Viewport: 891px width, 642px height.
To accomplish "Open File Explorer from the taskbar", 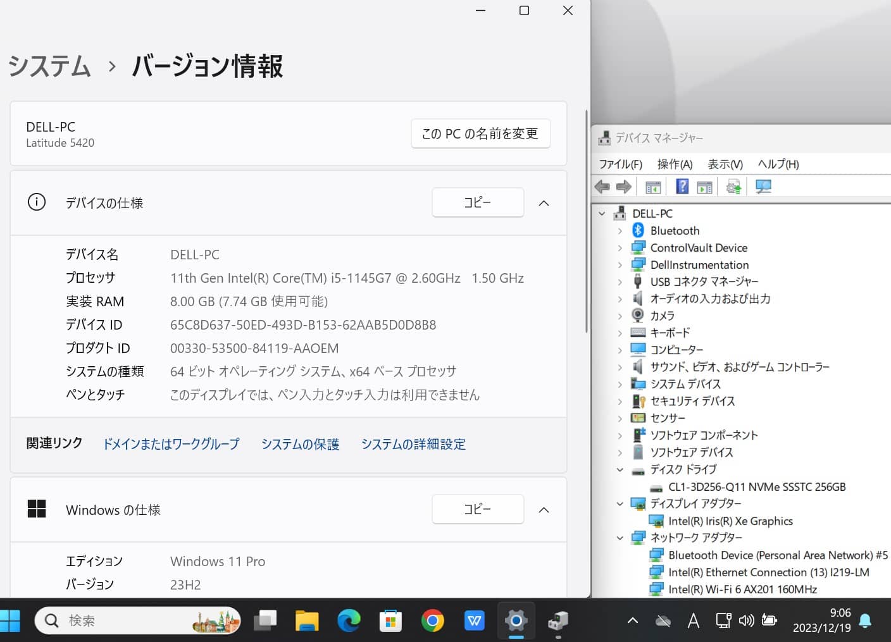I will point(307,621).
